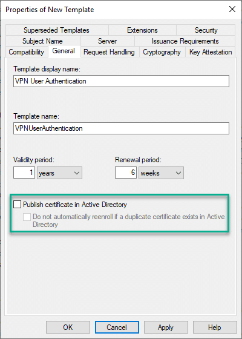Select the Compatibility tab

pyautogui.click(x=27, y=52)
